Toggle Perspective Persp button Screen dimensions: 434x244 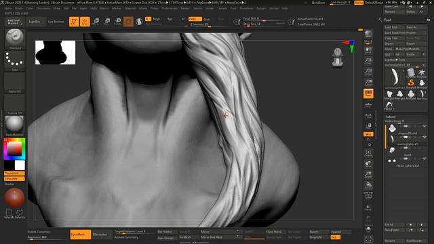[x=368, y=94]
